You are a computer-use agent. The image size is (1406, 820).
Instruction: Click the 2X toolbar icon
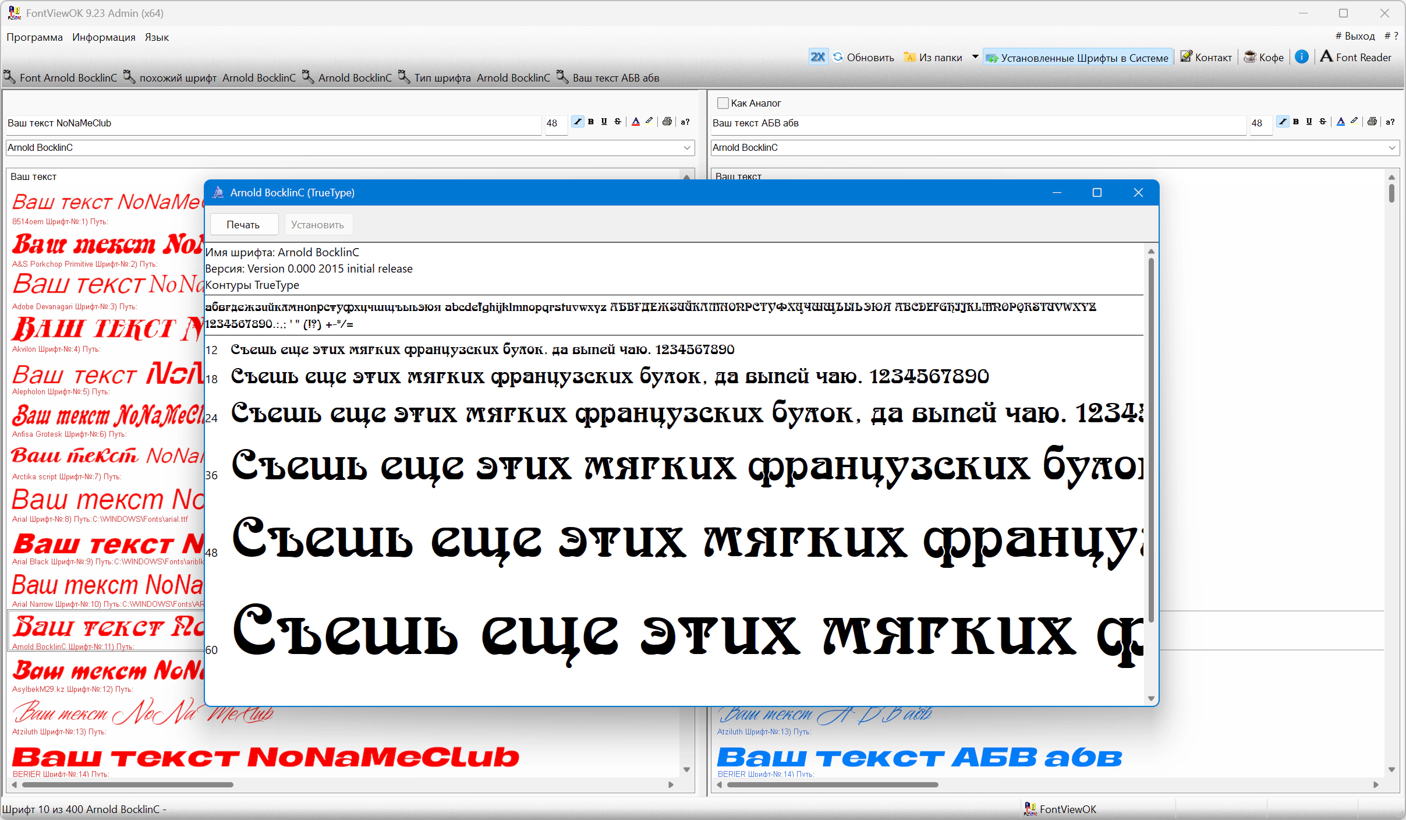pyautogui.click(x=817, y=57)
